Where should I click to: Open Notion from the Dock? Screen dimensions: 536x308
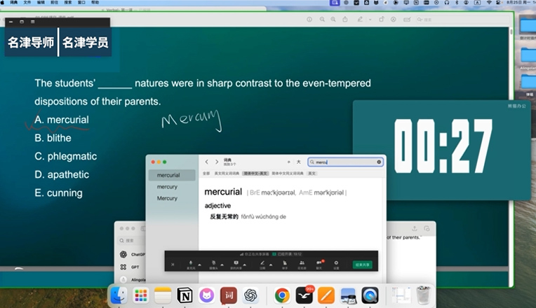point(185,295)
